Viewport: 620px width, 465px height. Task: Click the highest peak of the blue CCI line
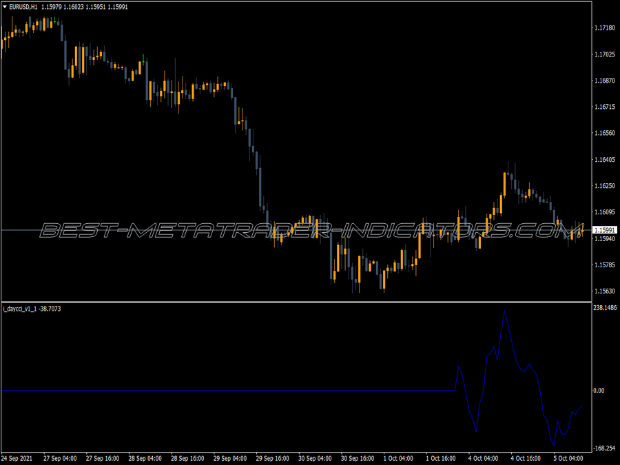point(504,311)
